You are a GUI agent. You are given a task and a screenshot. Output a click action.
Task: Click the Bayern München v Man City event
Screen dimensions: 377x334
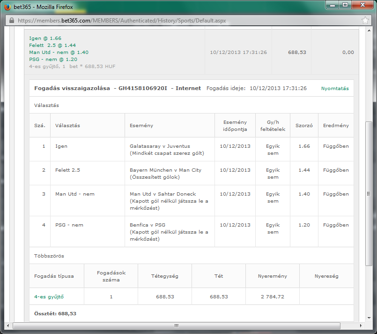(165, 170)
